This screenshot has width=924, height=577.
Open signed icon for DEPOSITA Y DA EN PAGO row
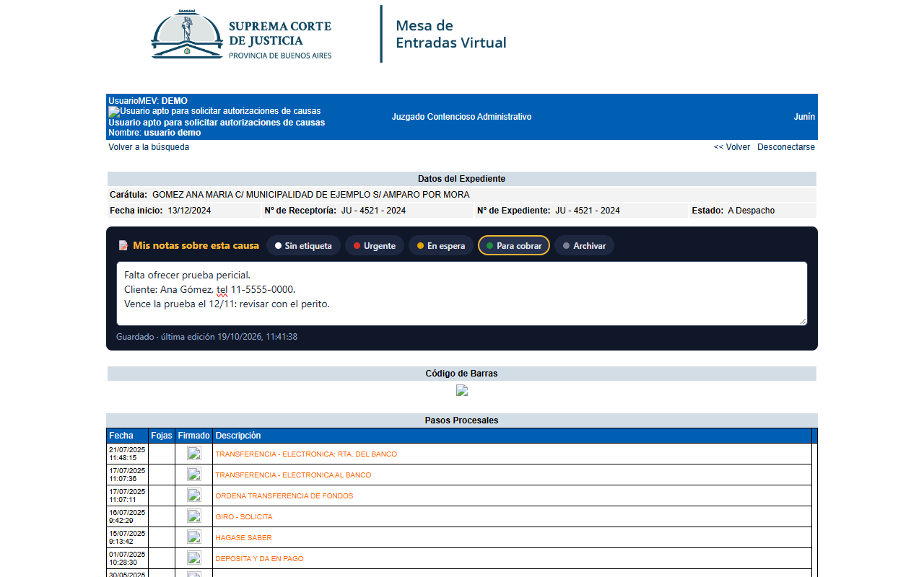pos(194,558)
